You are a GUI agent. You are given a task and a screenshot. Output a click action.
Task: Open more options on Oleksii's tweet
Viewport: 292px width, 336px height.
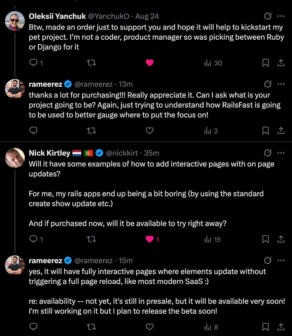point(281,16)
